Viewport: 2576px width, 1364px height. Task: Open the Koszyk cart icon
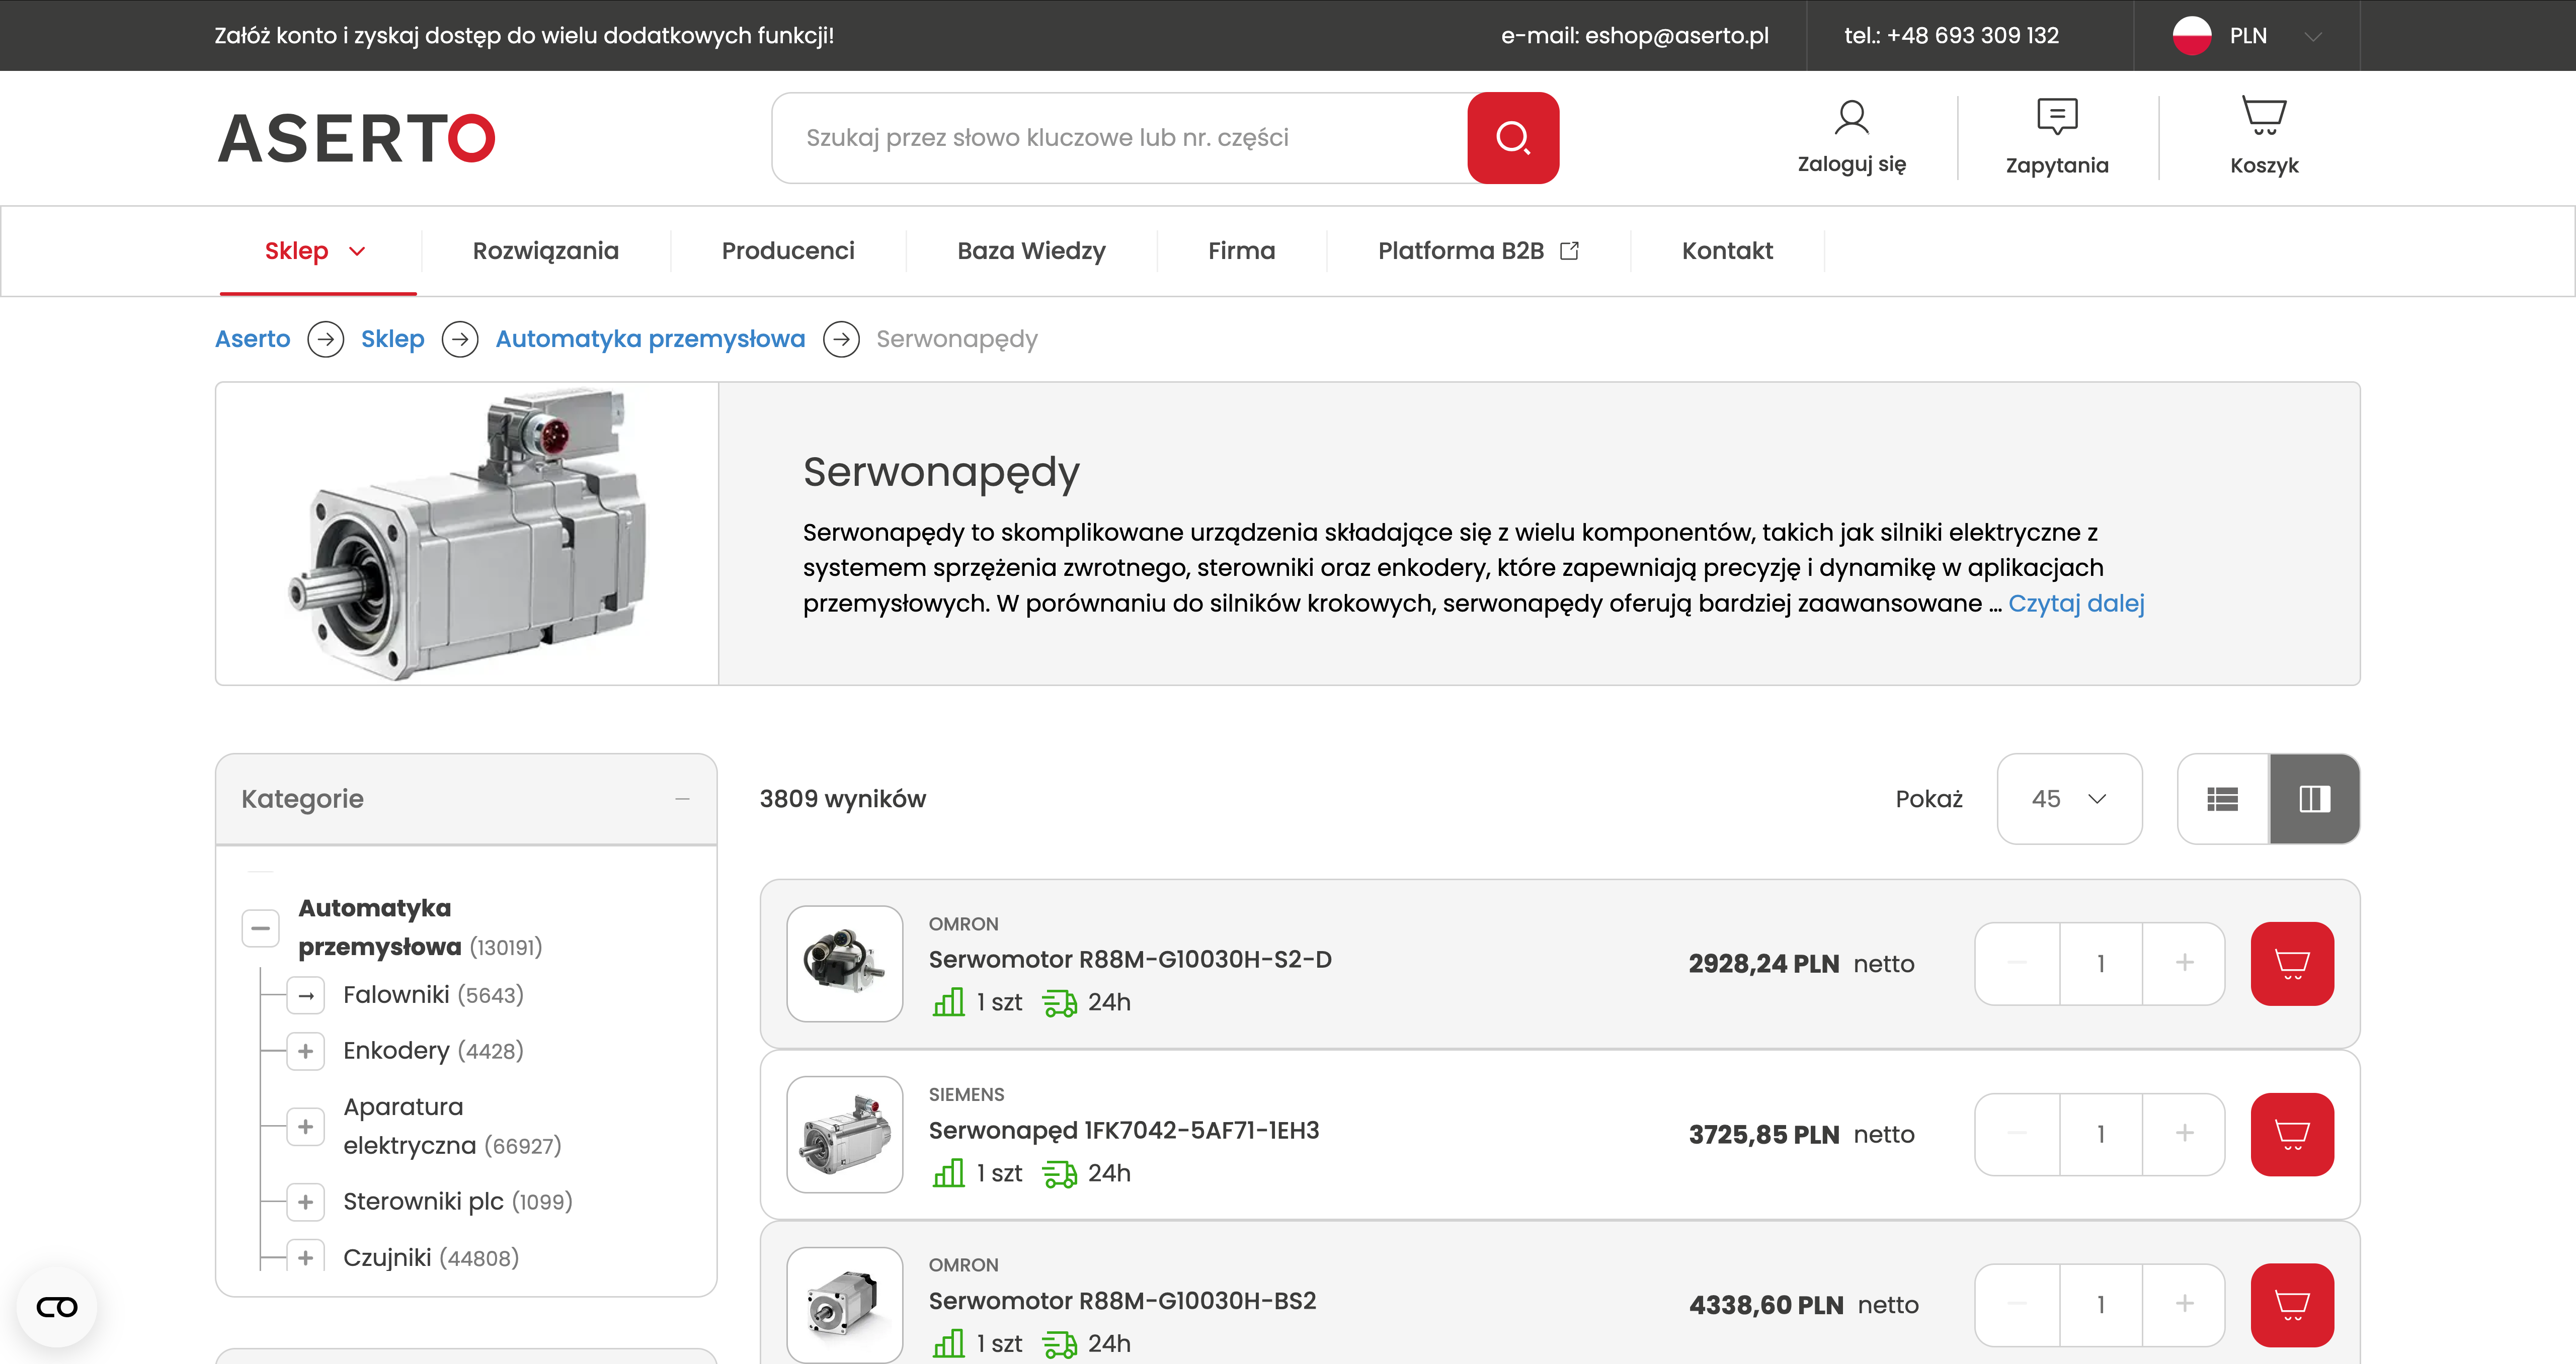[x=2264, y=116]
